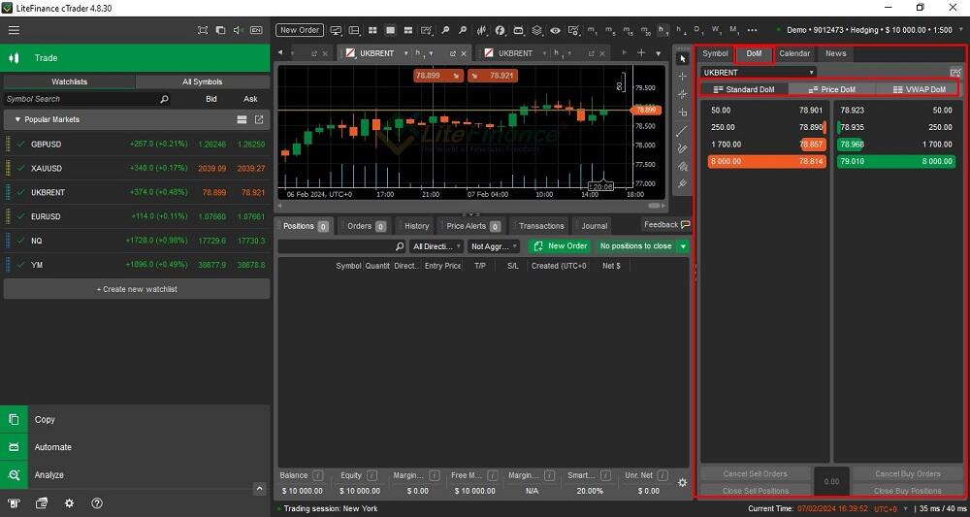
Task: Open the help question mark icon
Action: tap(97, 503)
